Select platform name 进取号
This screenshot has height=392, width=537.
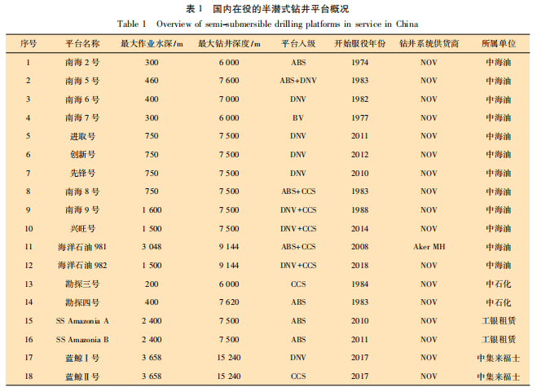[x=82, y=136]
